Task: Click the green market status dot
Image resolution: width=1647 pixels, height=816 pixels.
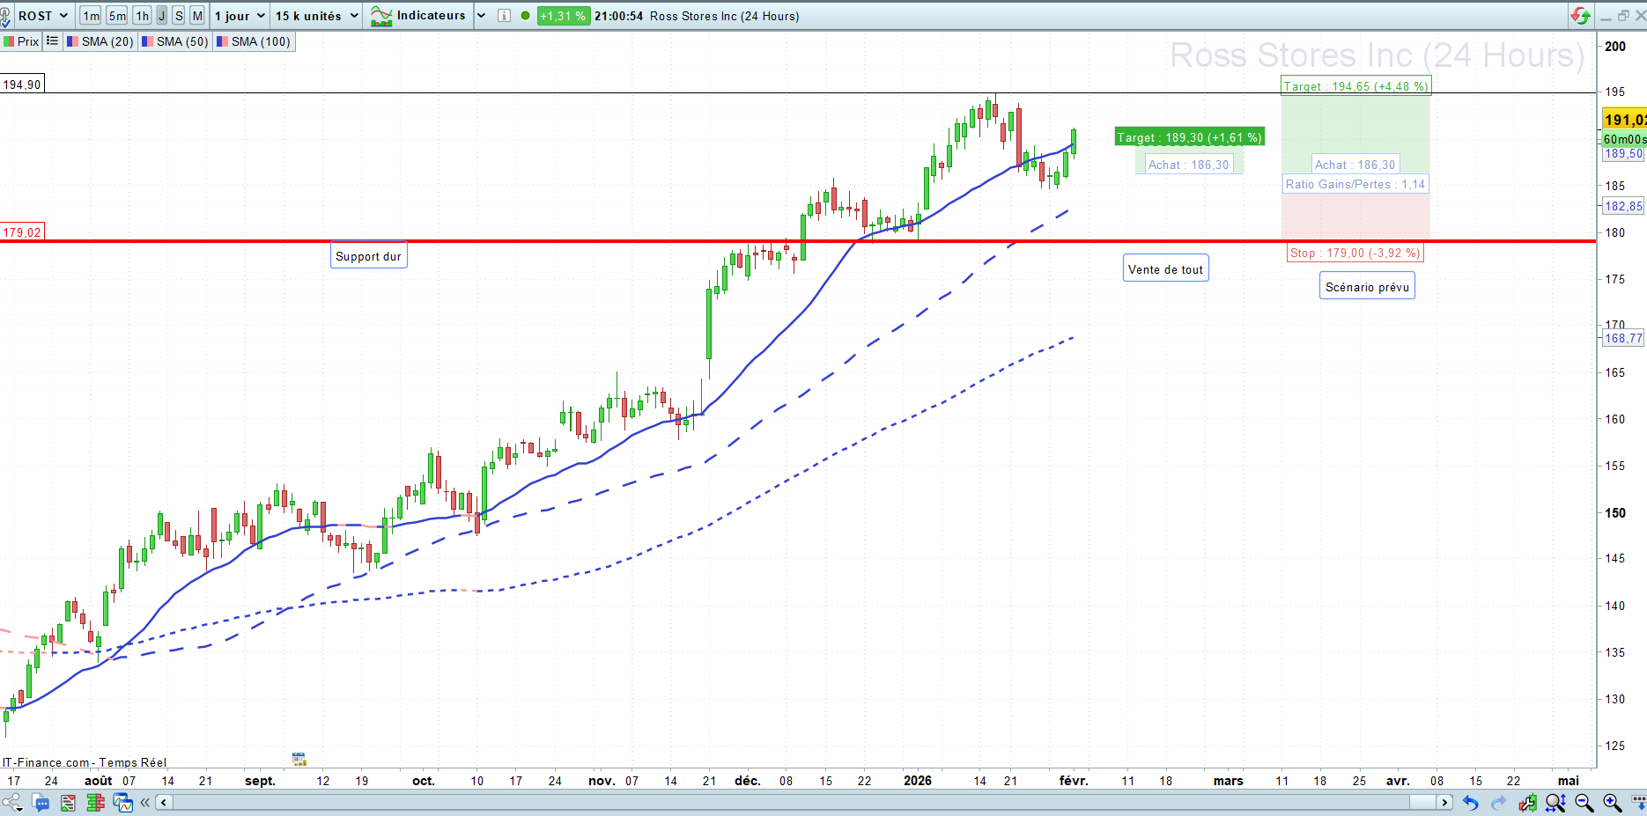Action: 525,16
